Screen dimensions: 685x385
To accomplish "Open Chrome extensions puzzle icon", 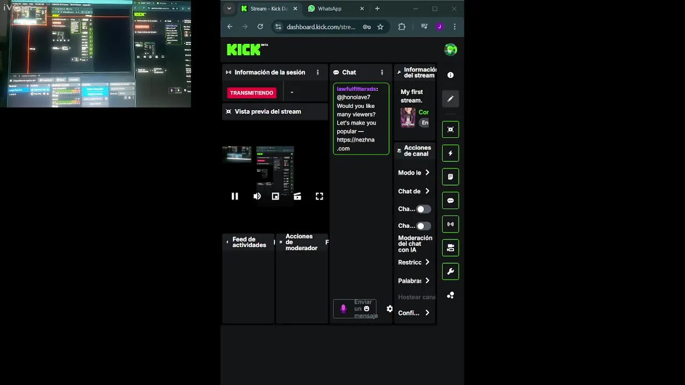I will click(402, 27).
